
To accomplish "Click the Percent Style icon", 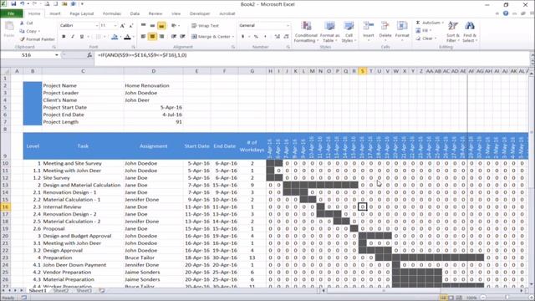I will (x=256, y=37).
